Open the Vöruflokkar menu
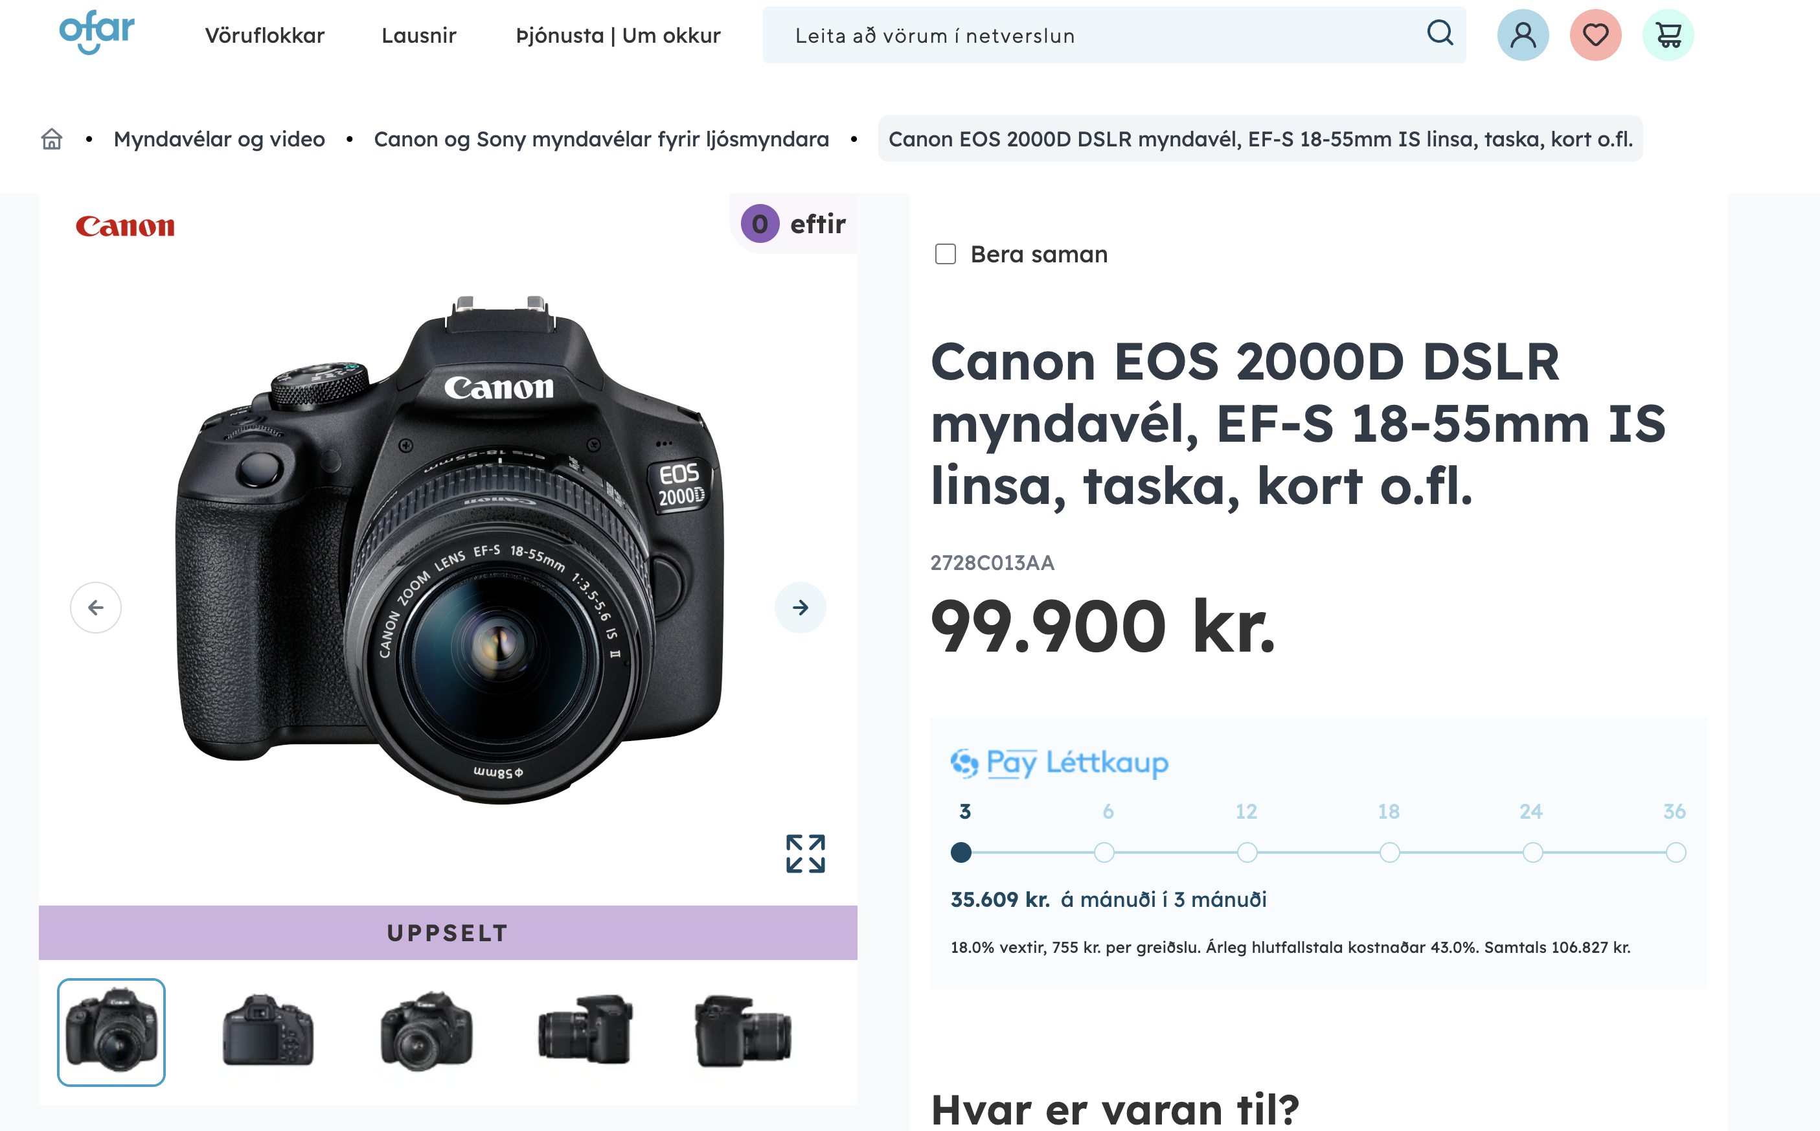The height and width of the screenshot is (1131, 1820). tap(265, 35)
